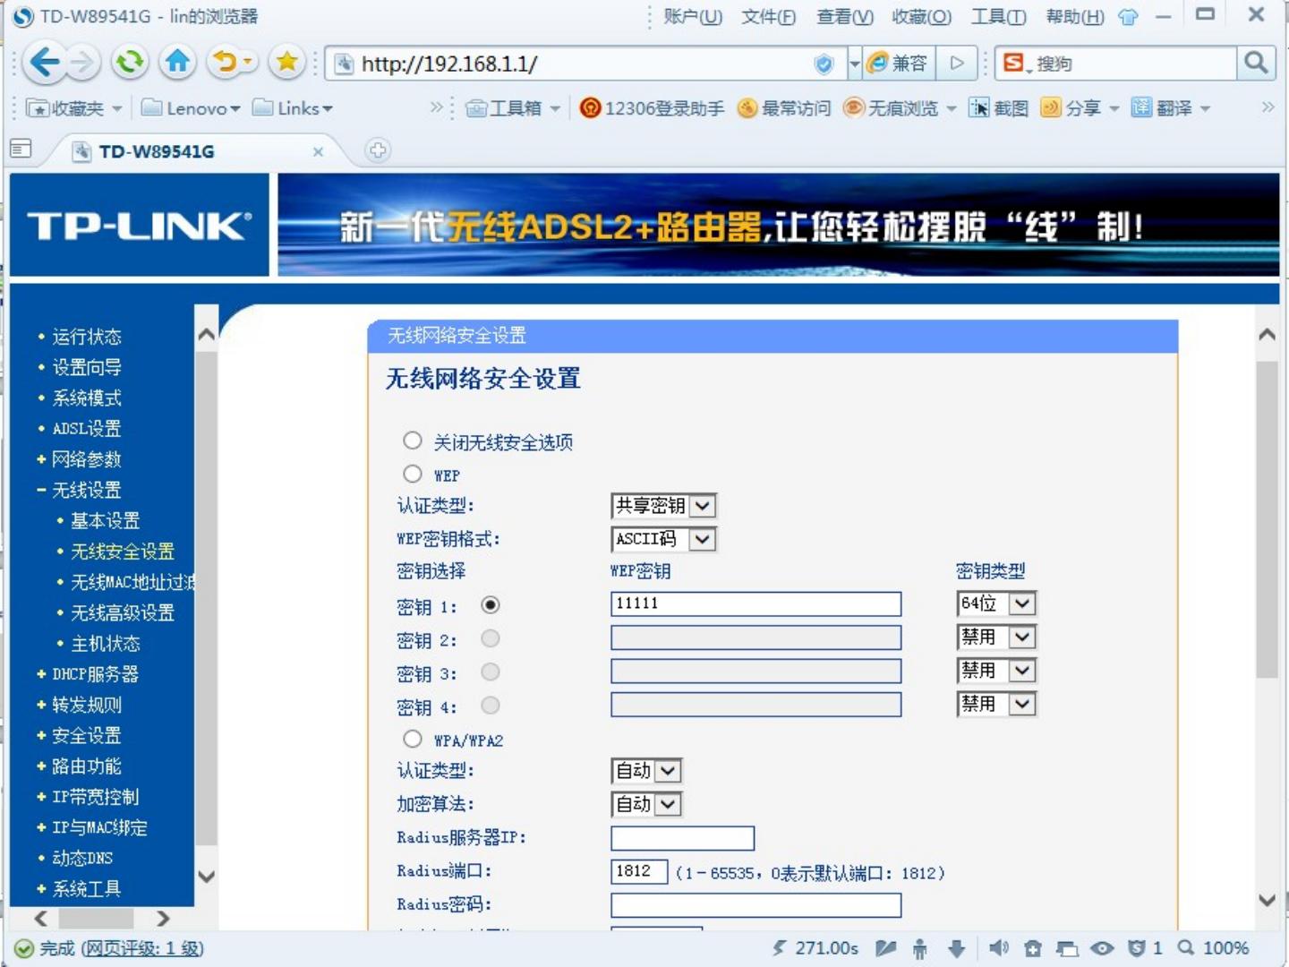Select the WEP radio button

413,474
